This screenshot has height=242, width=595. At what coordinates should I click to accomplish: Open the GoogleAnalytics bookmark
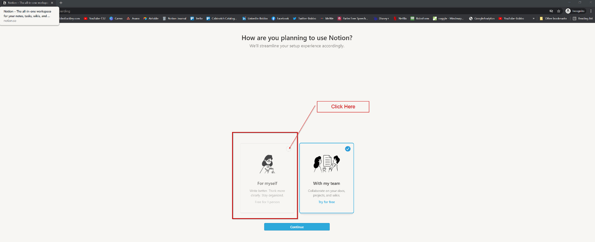click(x=482, y=18)
